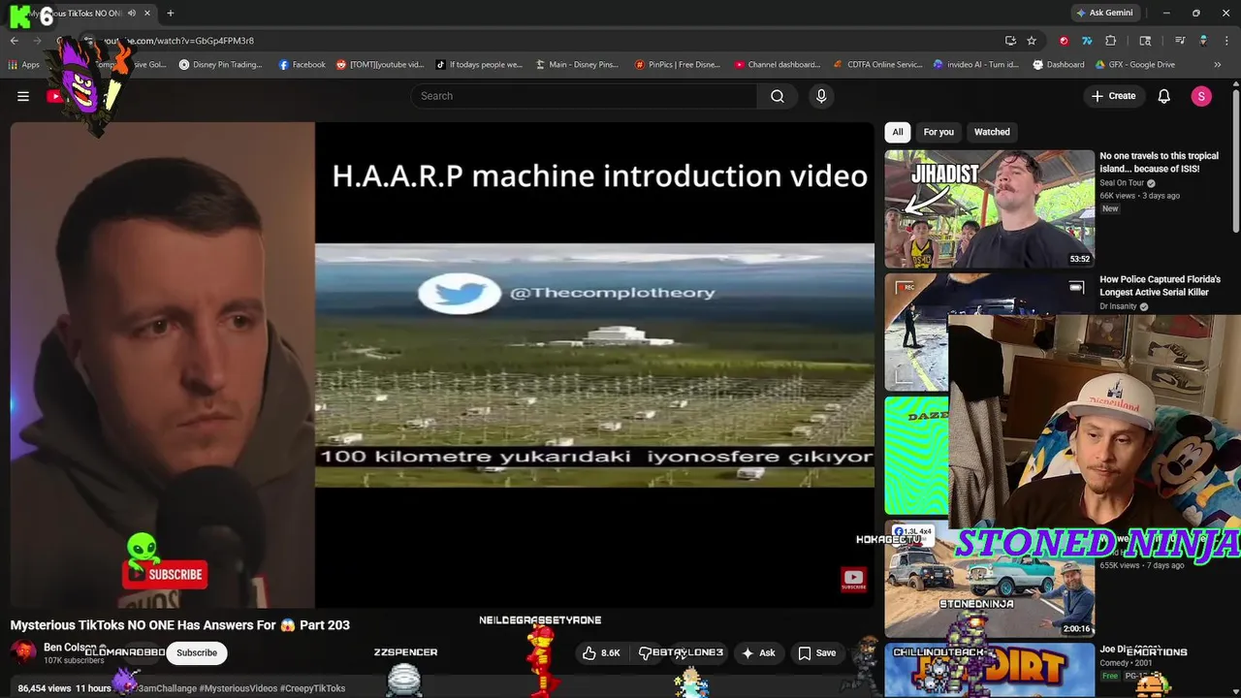Open the Disney Pin Trading bookmark
Image resolution: width=1241 pixels, height=698 pixels.
221,65
